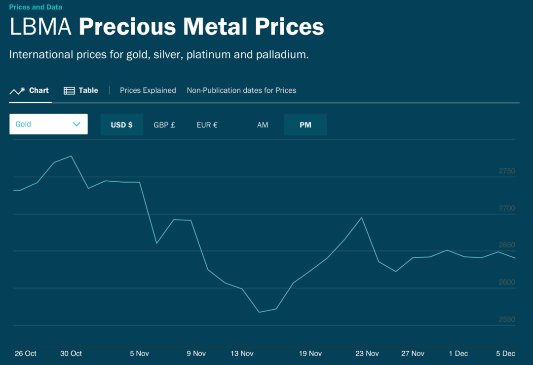Choose the AM price fixing
Image resolution: width=533 pixels, height=365 pixels.
(x=263, y=125)
